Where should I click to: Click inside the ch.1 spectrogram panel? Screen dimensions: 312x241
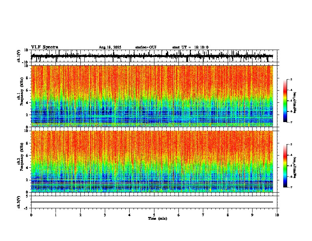tap(152, 96)
